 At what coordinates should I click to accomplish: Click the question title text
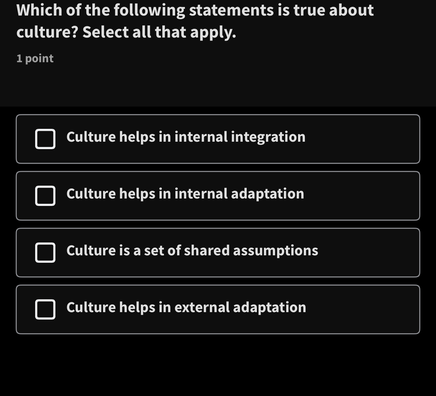(x=195, y=21)
